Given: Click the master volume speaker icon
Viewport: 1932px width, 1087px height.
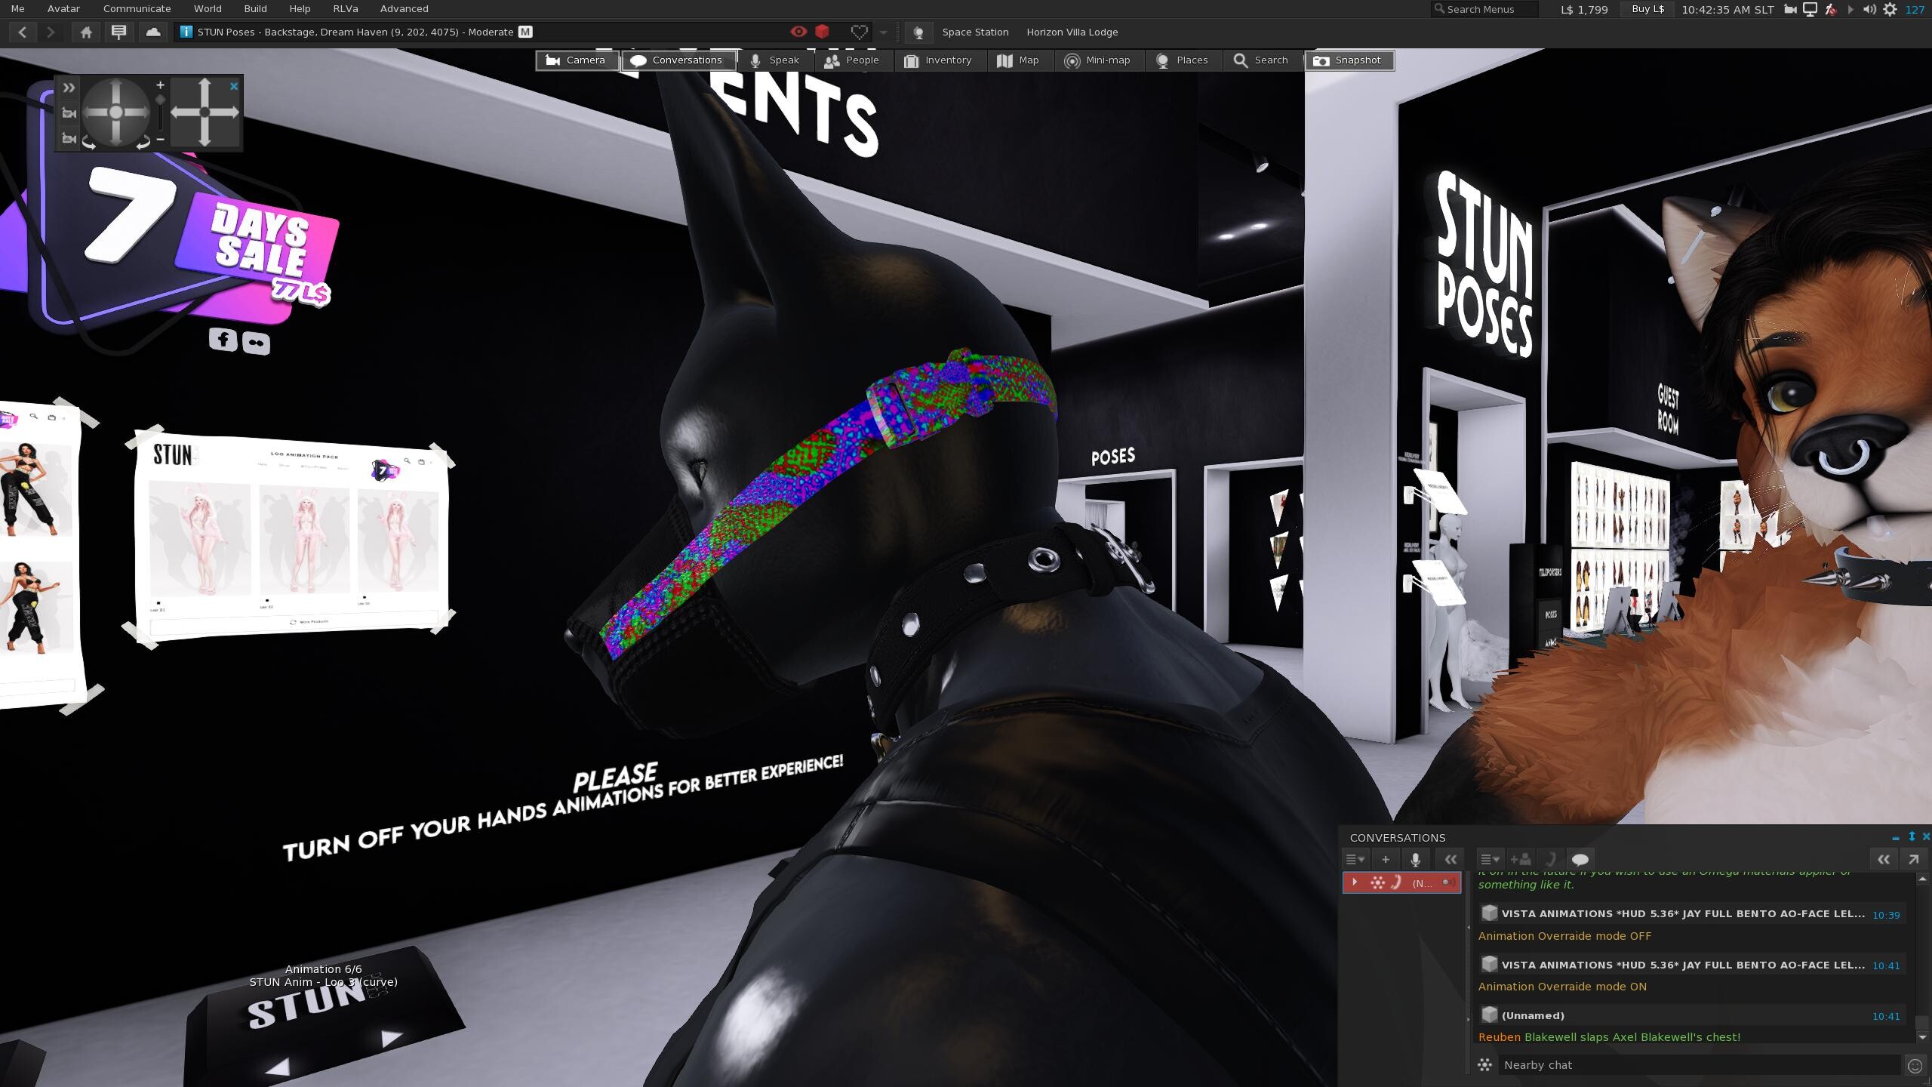Looking at the screenshot, I should click(x=1869, y=9).
